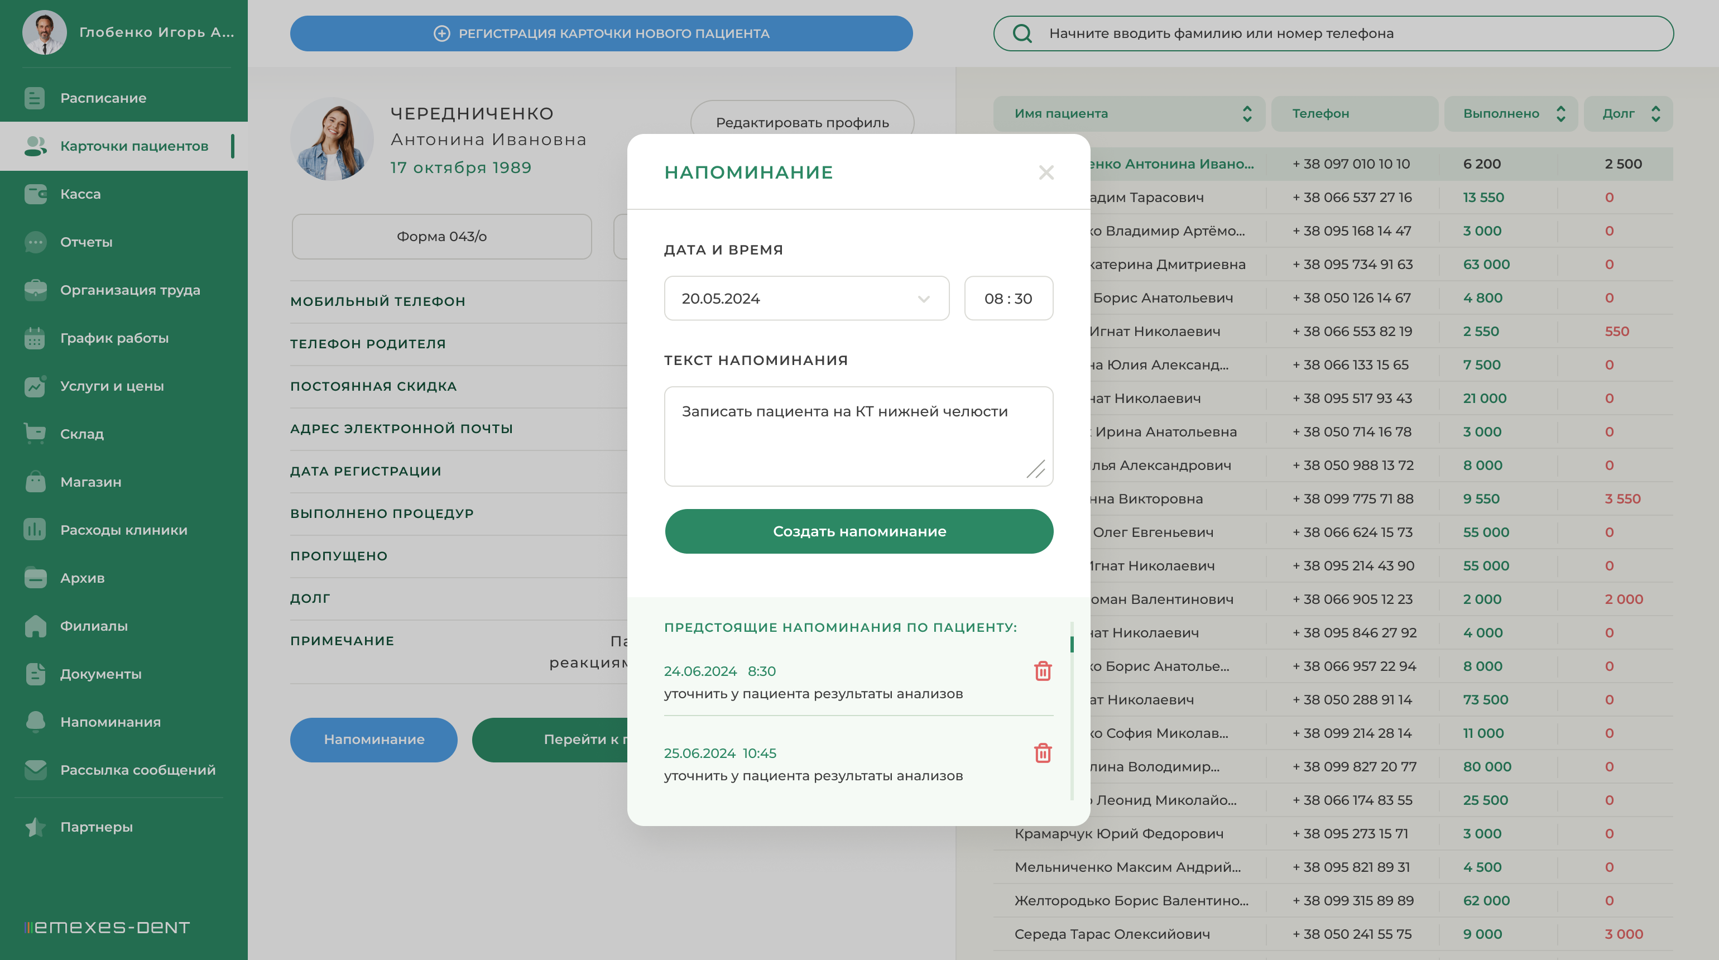
Task: Click the Карточки пациентов people icon
Action: (x=35, y=146)
